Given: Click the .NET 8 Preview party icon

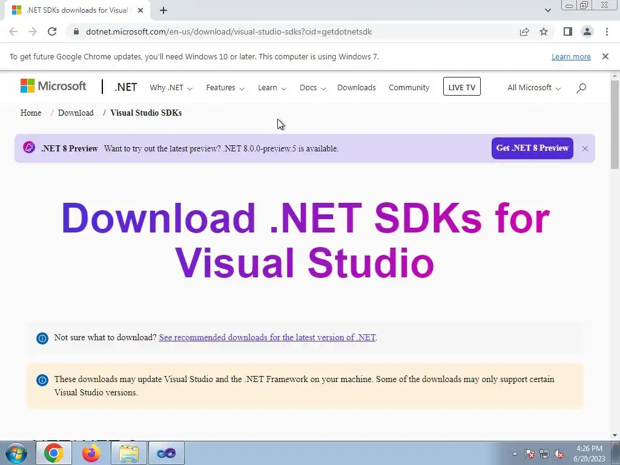Looking at the screenshot, I should (x=29, y=148).
